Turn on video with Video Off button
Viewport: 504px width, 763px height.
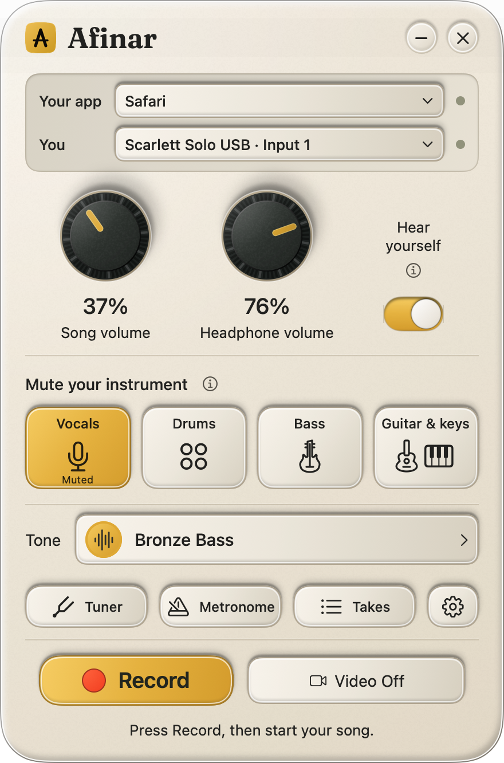pos(356,681)
